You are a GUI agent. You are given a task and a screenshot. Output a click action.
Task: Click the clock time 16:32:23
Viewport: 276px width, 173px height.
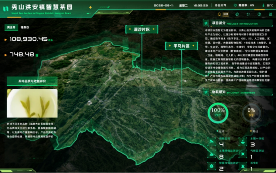[x=201, y=6]
